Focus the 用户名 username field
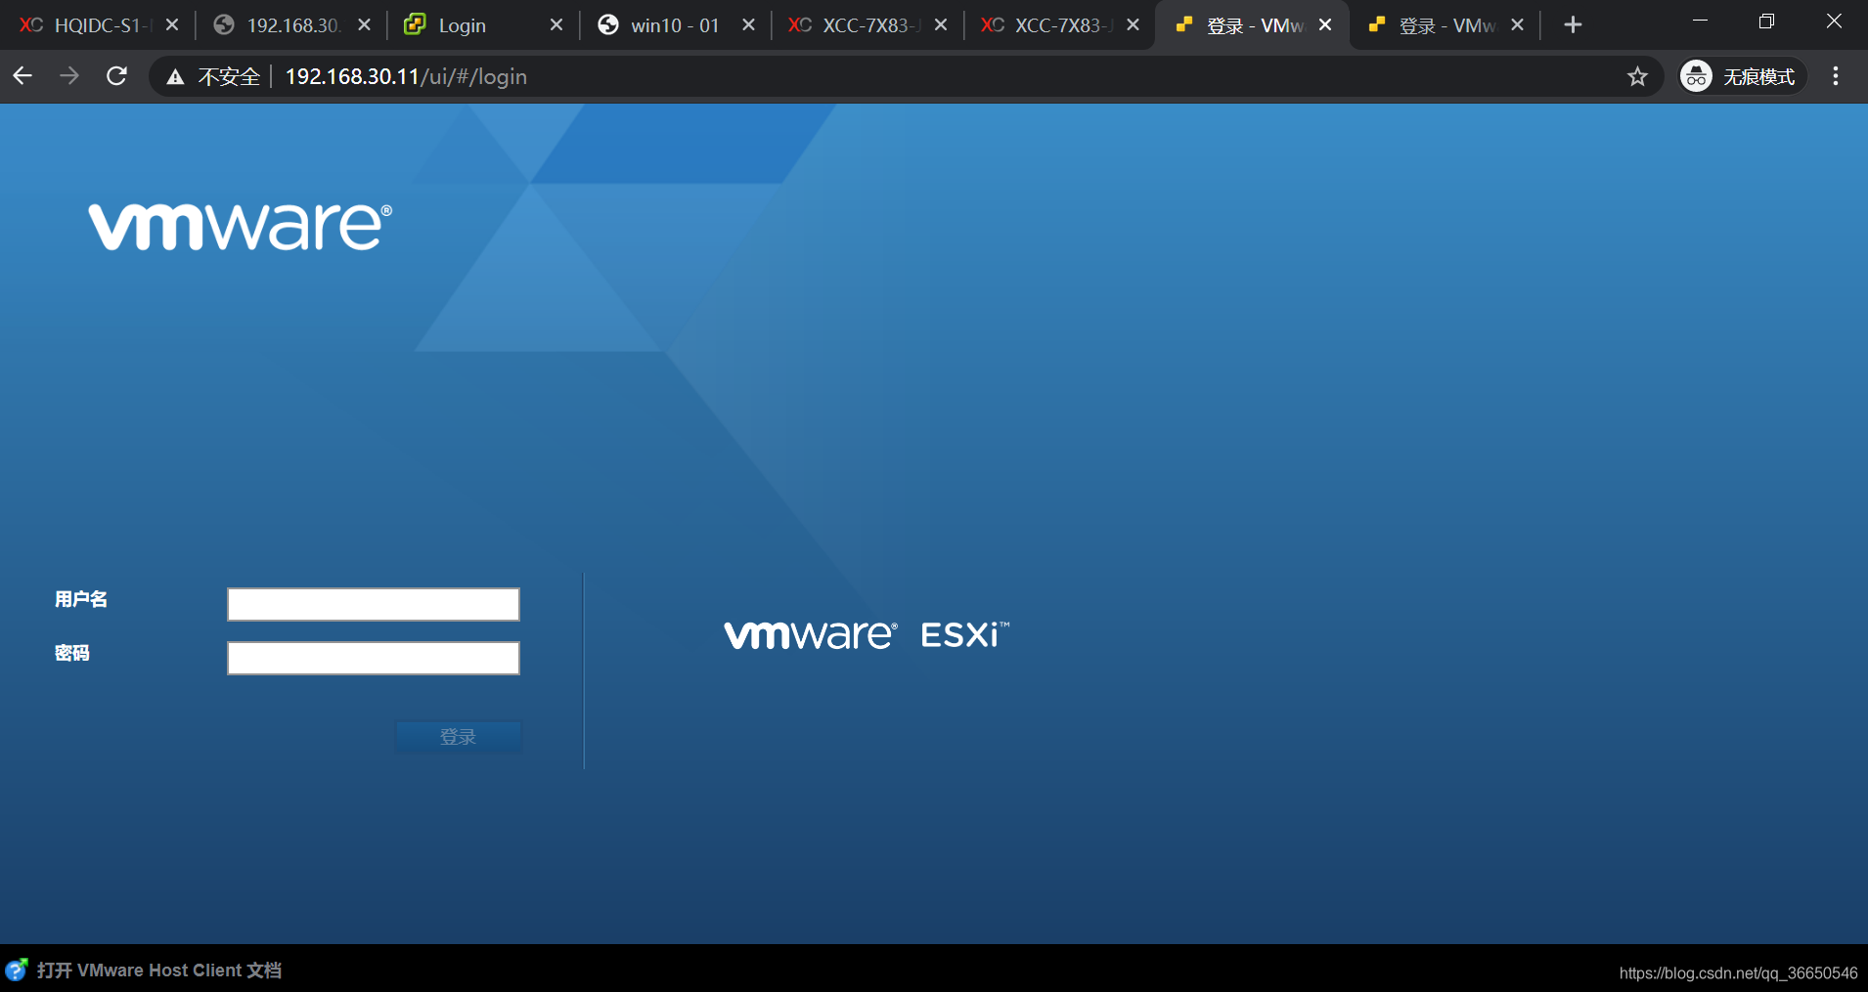 374,604
